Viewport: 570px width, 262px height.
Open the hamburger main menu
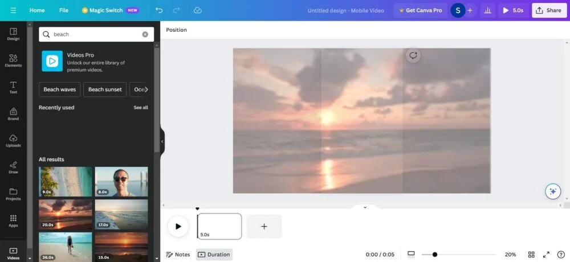[x=13, y=10]
